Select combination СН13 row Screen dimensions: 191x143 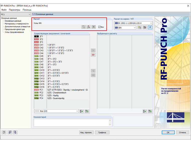pos(62,79)
